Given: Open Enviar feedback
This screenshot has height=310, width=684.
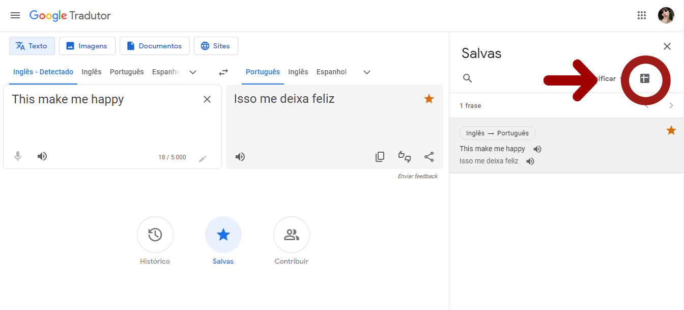Looking at the screenshot, I should tap(417, 176).
